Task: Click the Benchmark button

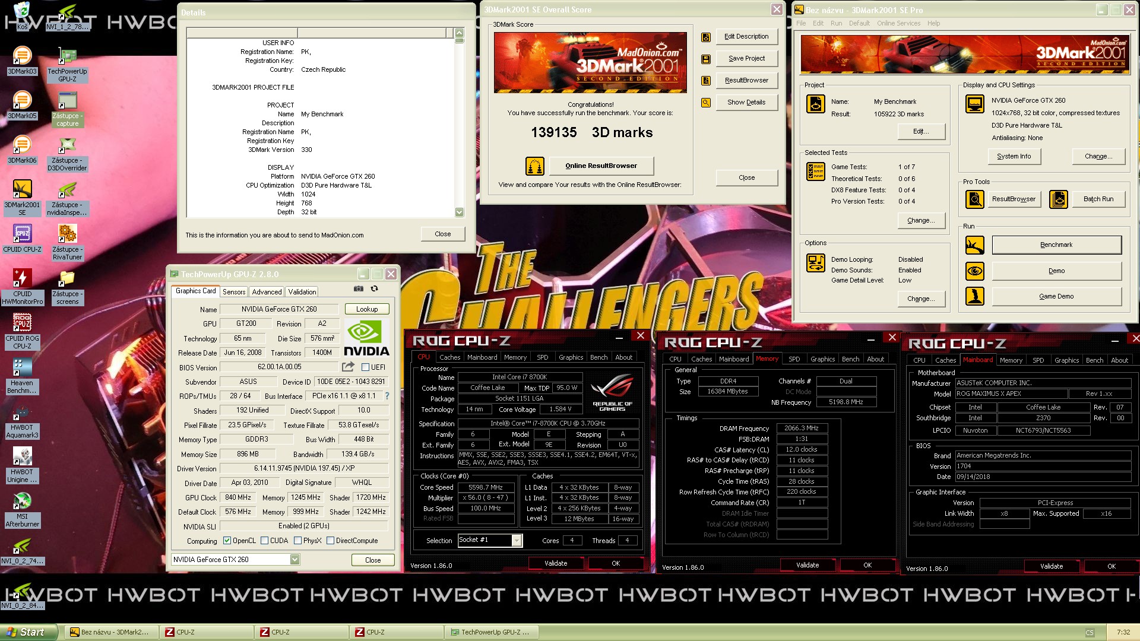Action: tap(1056, 245)
